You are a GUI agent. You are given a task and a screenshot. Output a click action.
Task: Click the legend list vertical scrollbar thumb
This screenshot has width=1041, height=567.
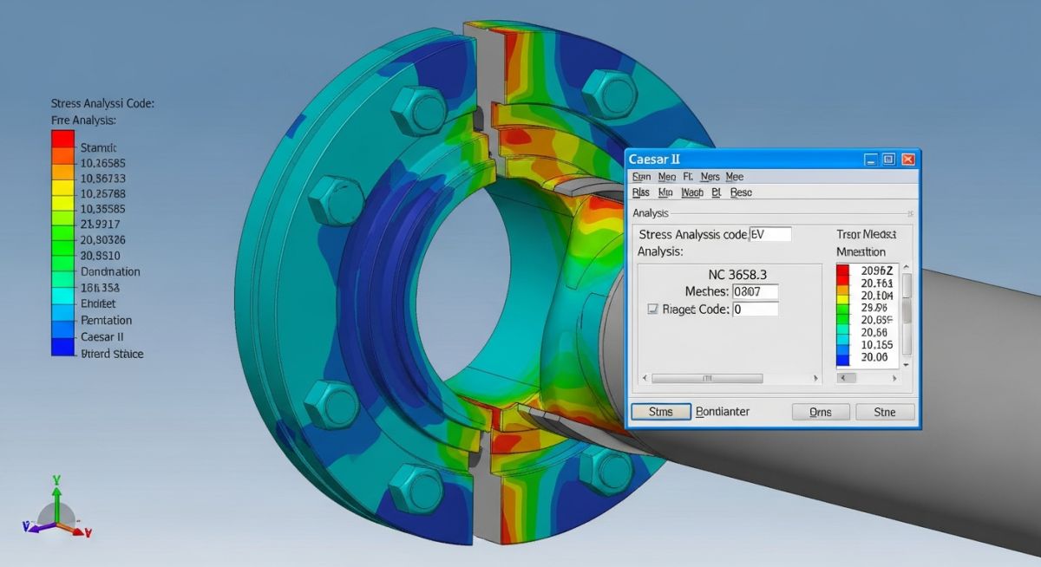(907, 310)
